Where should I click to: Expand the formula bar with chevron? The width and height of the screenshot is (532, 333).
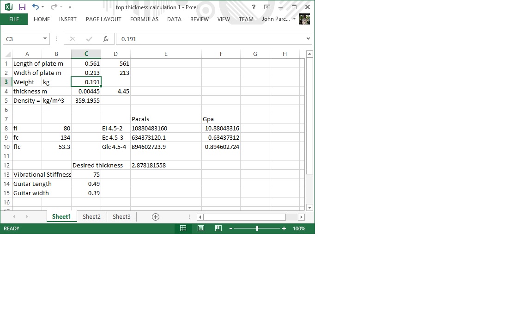coord(308,39)
